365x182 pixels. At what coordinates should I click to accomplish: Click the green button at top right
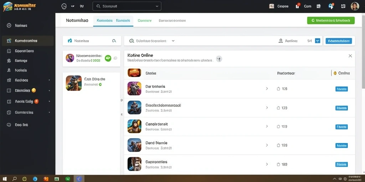[331, 20]
